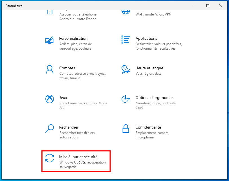This screenshot has height=181, width=229.
Task: Maximize the Paramètres window
Action: click(208, 6)
